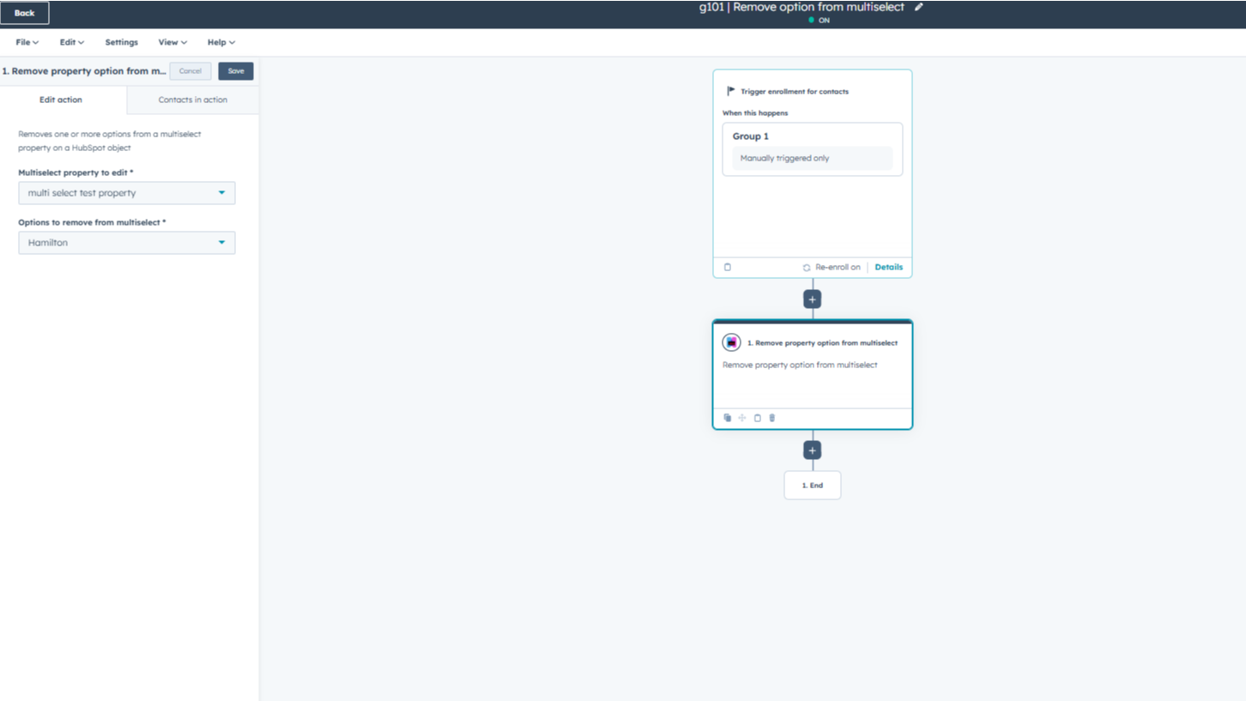Click the clipboard icon on the action card
1246x701 pixels.
tap(757, 418)
